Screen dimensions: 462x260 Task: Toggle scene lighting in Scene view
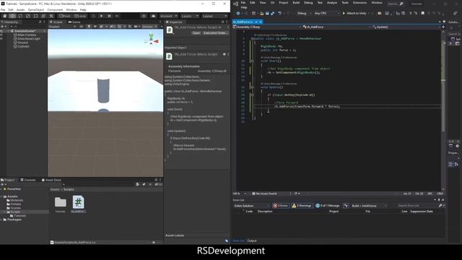coord(89,27)
